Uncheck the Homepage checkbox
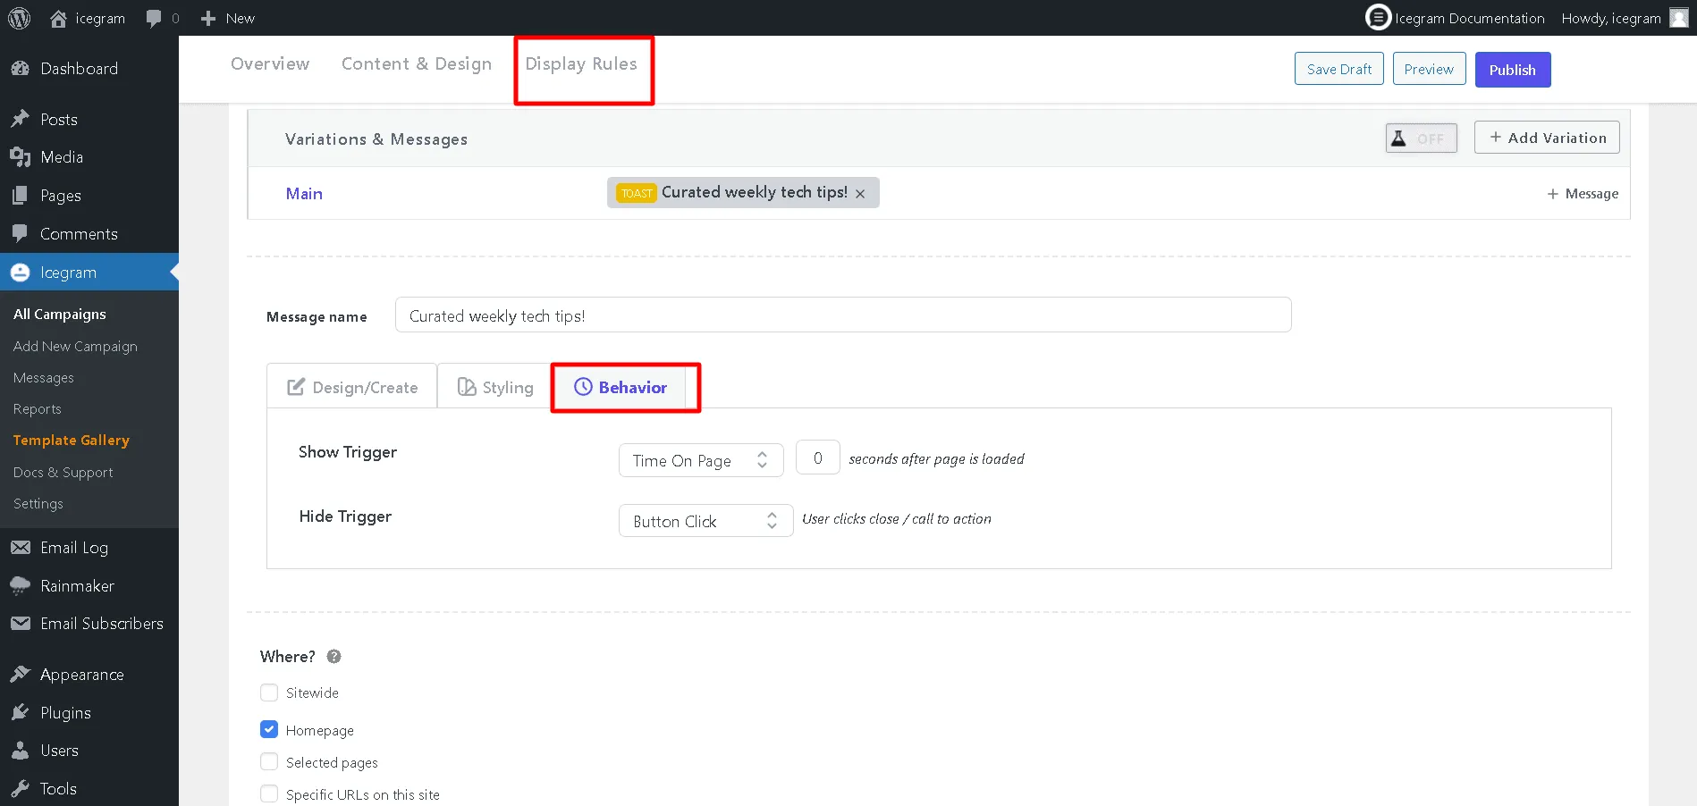This screenshot has width=1697, height=806. (x=269, y=729)
